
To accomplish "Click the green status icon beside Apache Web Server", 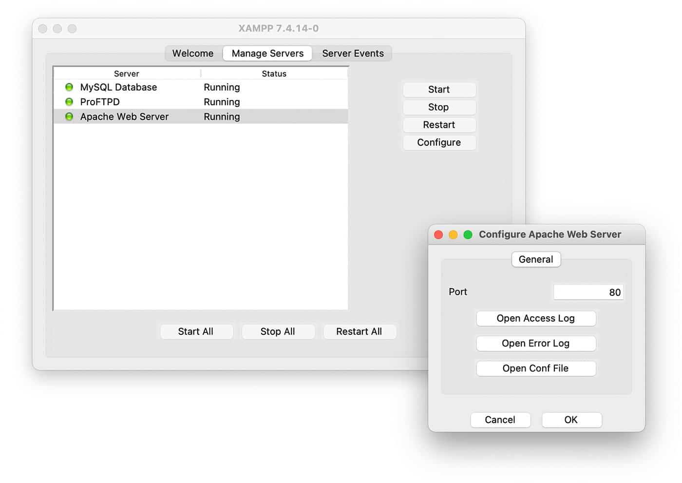I will click(x=69, y=116).
